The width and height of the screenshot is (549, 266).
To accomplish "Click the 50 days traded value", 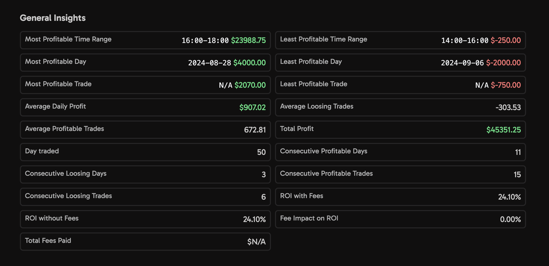I will pyautogui.click(x=261, y=152).
